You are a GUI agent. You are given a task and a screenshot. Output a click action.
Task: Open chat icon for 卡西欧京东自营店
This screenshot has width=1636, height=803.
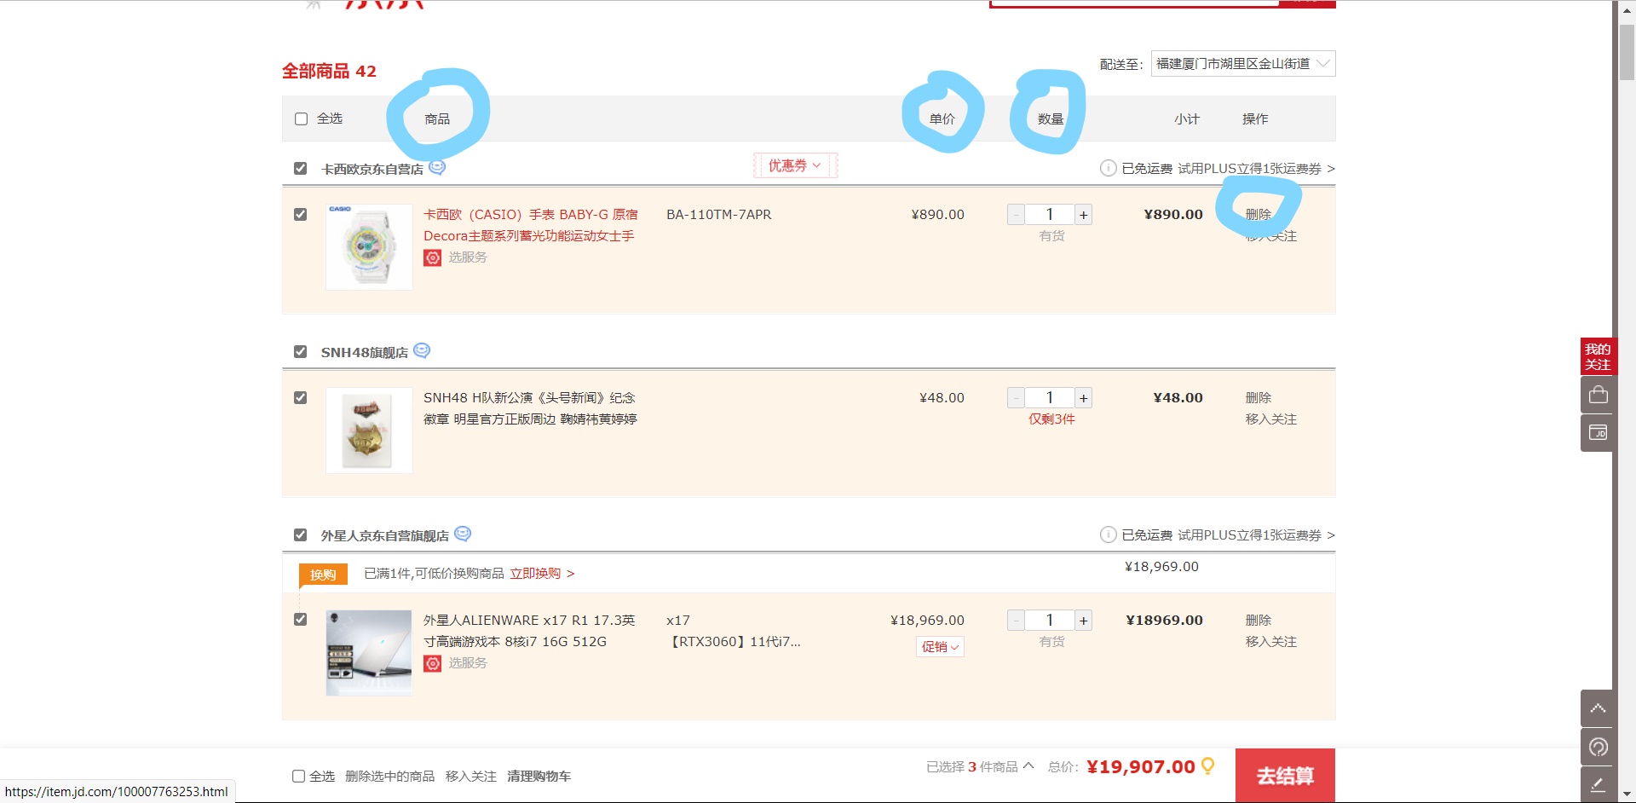(437, 167)
